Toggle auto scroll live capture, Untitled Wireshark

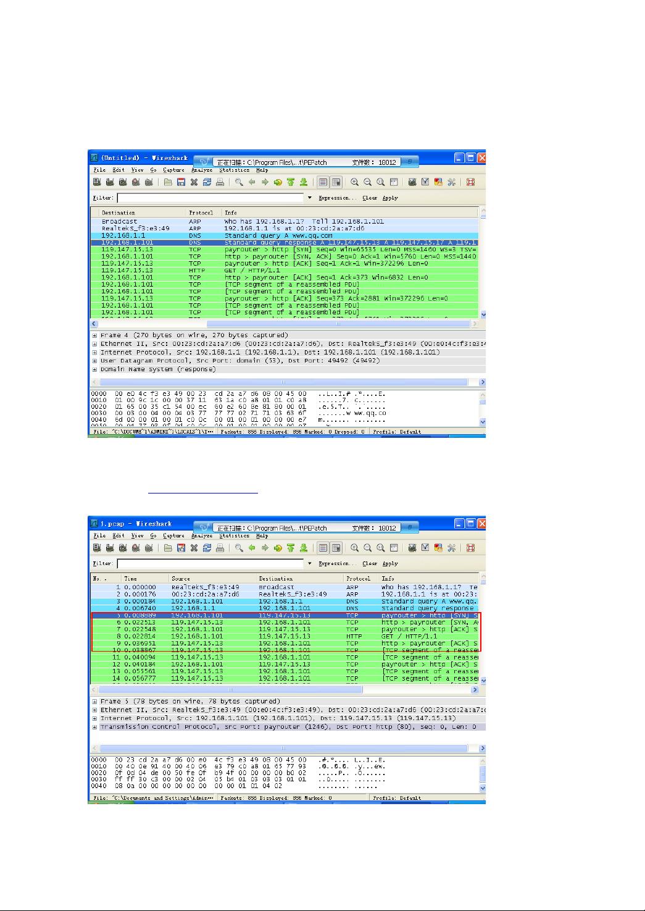[336, 182]
